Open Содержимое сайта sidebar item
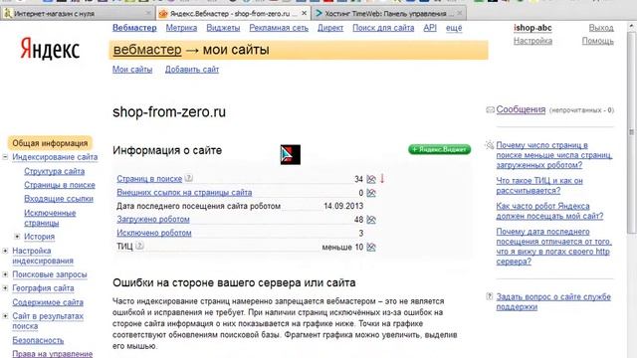This screenshot has width=637, height=358. click(48, 302)
